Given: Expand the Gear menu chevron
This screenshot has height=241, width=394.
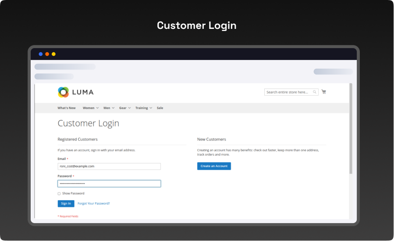Looking at the screenshot, I should (129, 108).
